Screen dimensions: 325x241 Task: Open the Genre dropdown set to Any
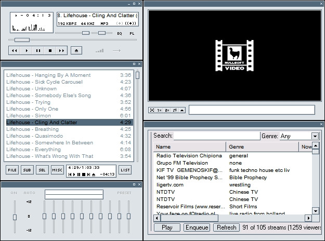click(315, 136)
